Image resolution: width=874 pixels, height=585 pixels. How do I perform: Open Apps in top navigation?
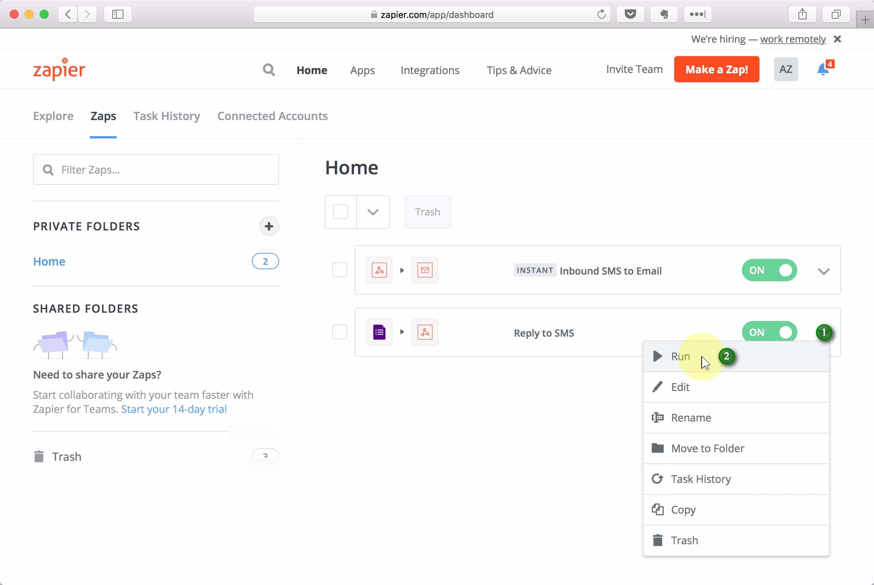[x=362, y=70]
